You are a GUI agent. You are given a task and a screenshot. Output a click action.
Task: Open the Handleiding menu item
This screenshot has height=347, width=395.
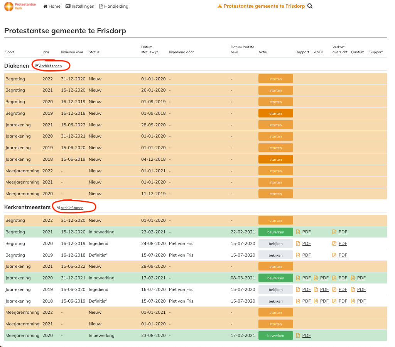(x=114, y=6)
